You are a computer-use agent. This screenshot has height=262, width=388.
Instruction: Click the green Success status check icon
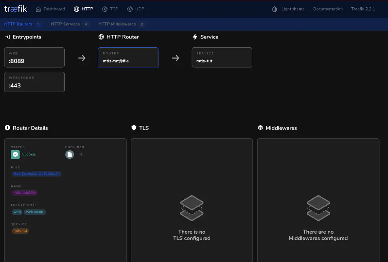coord(15,154)
